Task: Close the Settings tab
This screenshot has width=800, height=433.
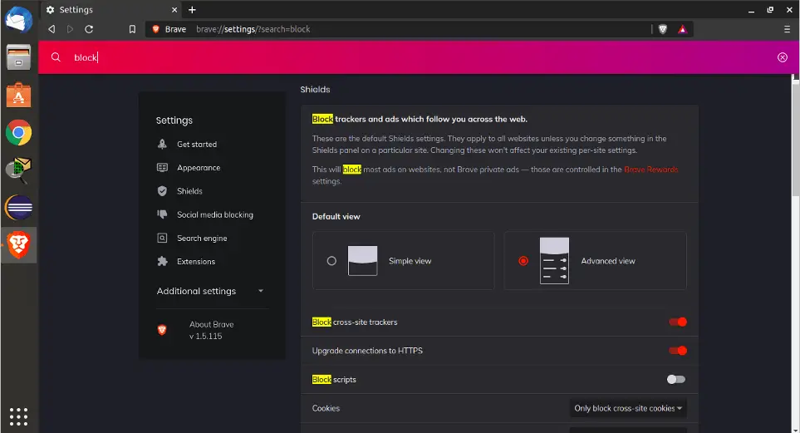Action: pos(174,10)
